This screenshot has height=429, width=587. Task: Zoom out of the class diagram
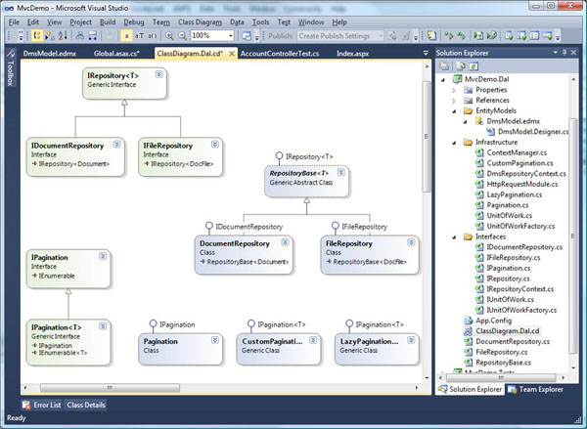click(182, 35)
